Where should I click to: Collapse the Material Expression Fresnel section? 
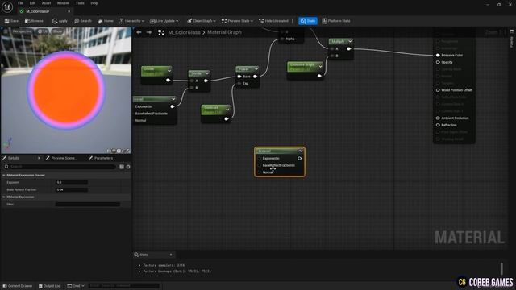pyautogui.click(x=4, y=176)
